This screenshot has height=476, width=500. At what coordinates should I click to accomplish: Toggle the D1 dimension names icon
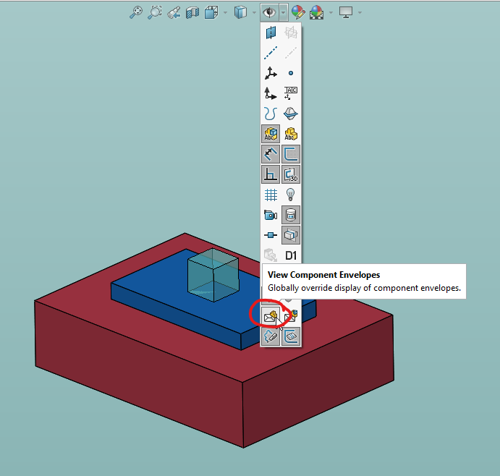pos(291,255)
